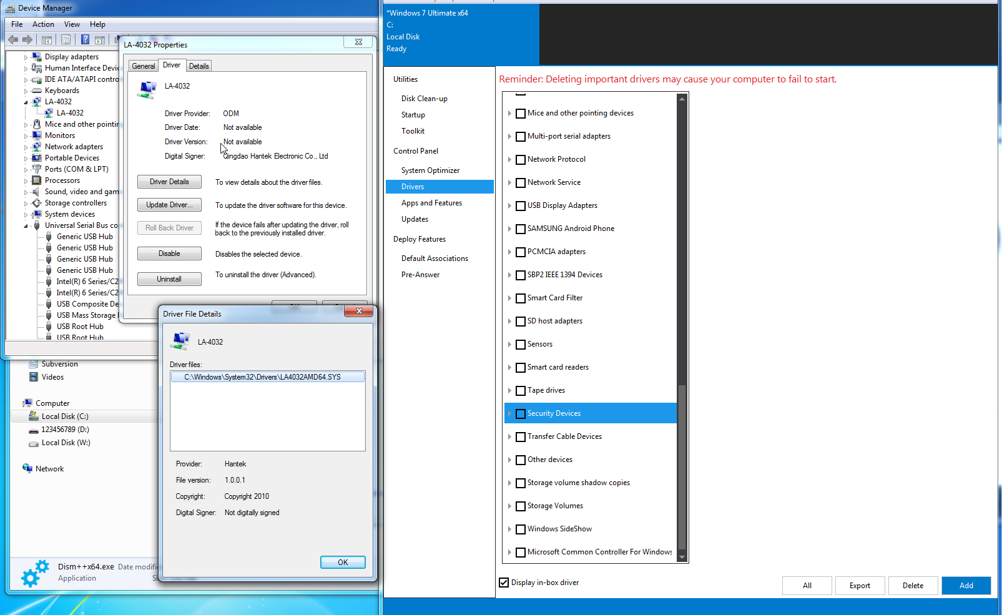Click the Network adapters category icon
The image size is (1002, 615).
(37, 147)
